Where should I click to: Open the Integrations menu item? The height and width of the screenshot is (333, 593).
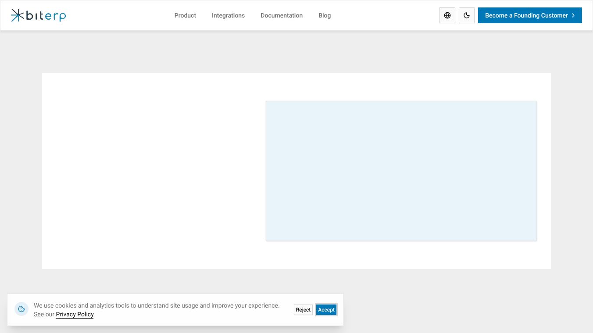(x=228, y=15)
